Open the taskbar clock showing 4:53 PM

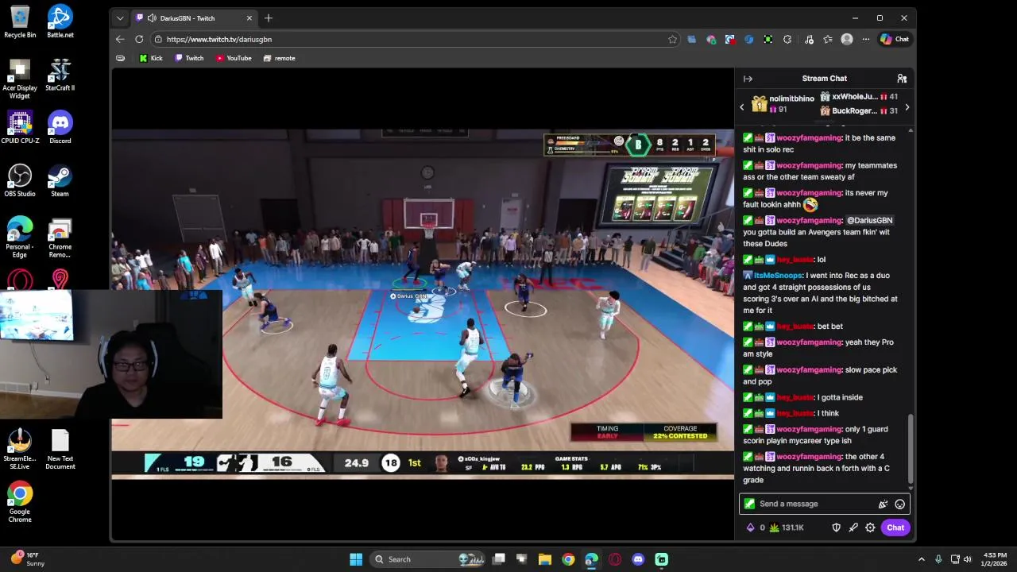(x=995, y=559)
